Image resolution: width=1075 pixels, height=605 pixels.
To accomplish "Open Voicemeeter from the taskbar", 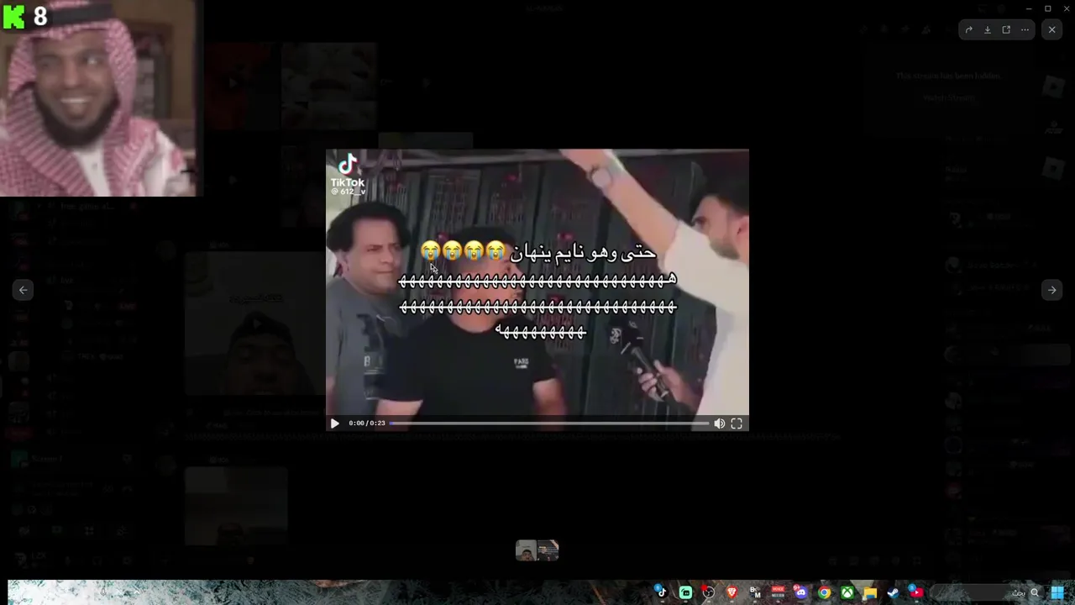I will pyautogui.click(x=778, y=592).
